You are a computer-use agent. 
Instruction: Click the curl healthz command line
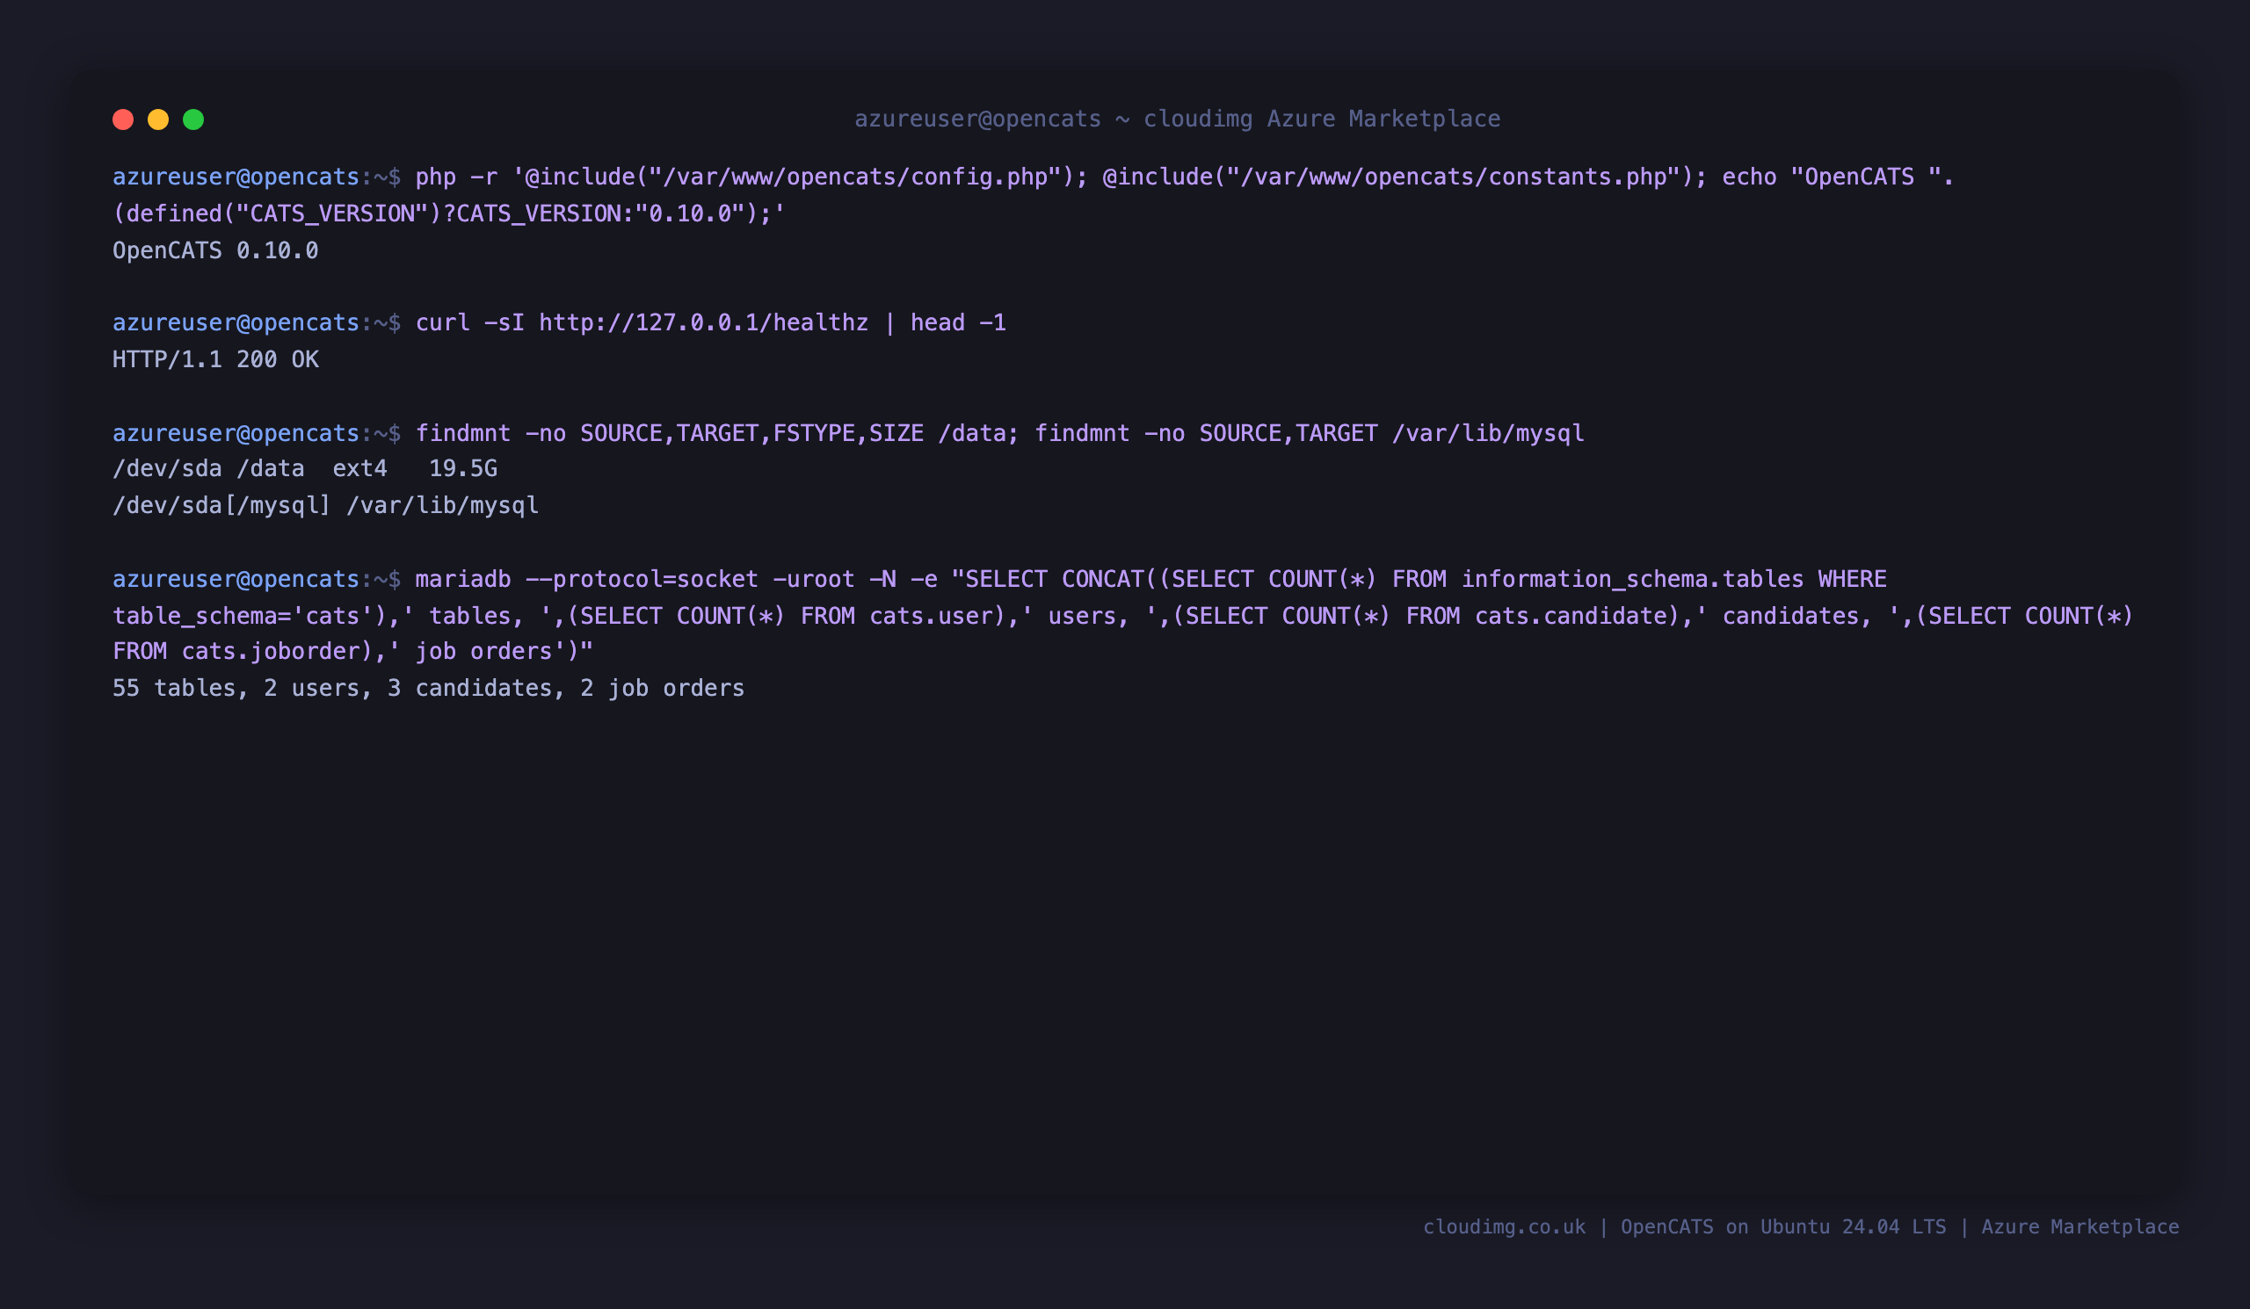pos(559,323)
